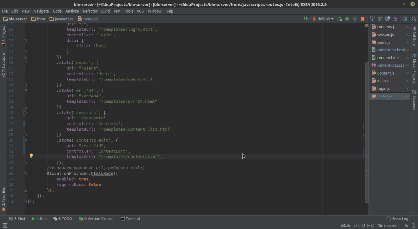Toggle the Hector inspector icon in status bar
418x229 pixels.
click(413, 226)
